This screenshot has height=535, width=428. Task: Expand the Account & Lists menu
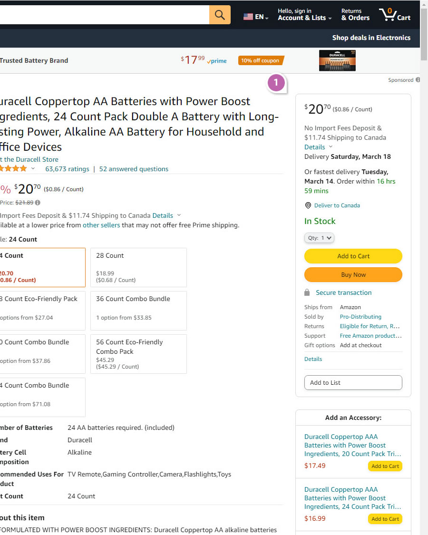(x=304, y=15)
